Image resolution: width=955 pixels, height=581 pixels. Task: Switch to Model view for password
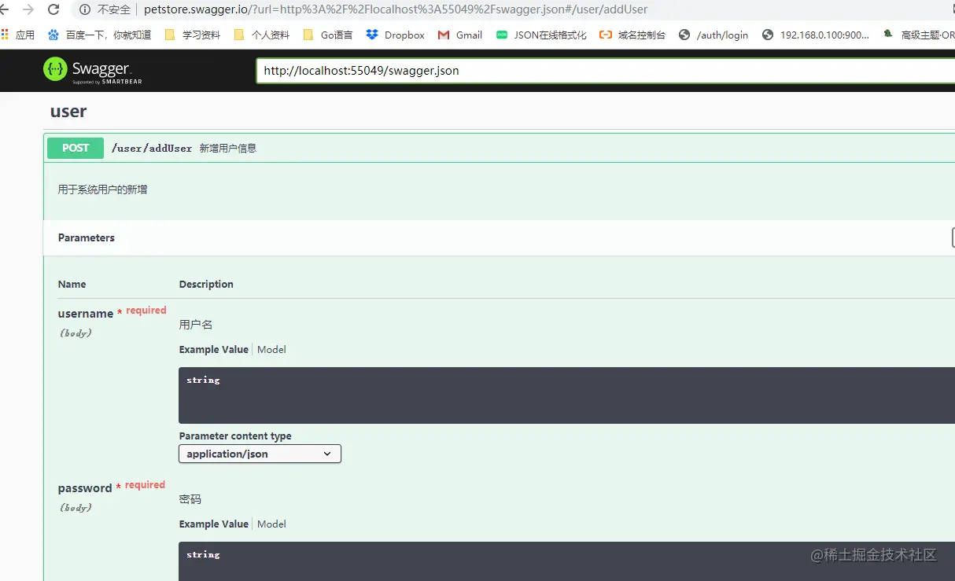[x=271, y=524]
